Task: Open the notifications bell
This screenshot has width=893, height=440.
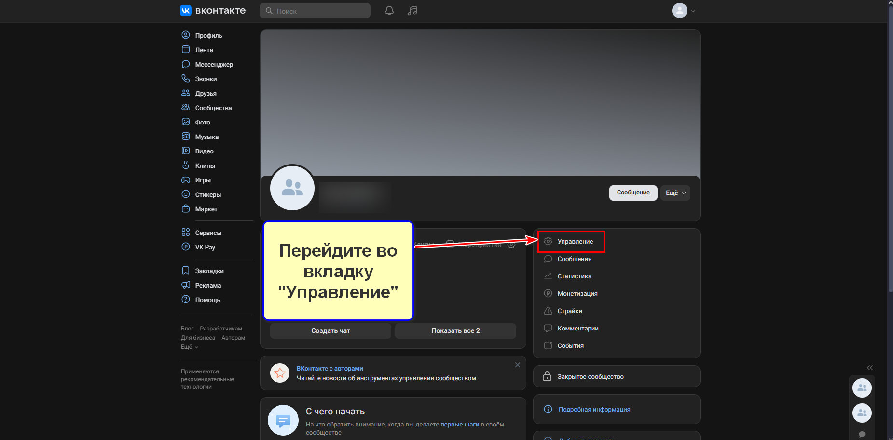Action: pos(389,11)
